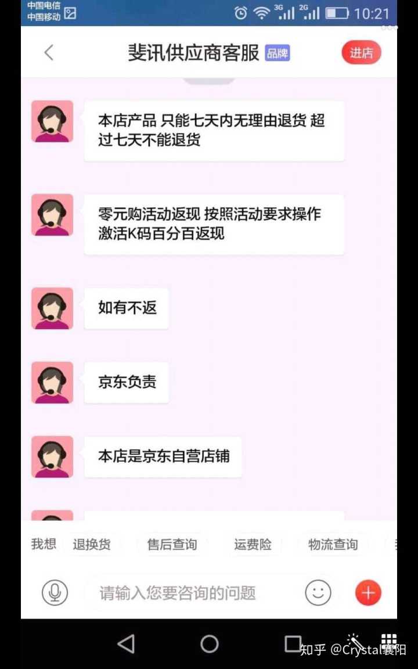Screen dimensions: 418x669
Task: Select the 退换货 quick option
Action: point(92,544)
